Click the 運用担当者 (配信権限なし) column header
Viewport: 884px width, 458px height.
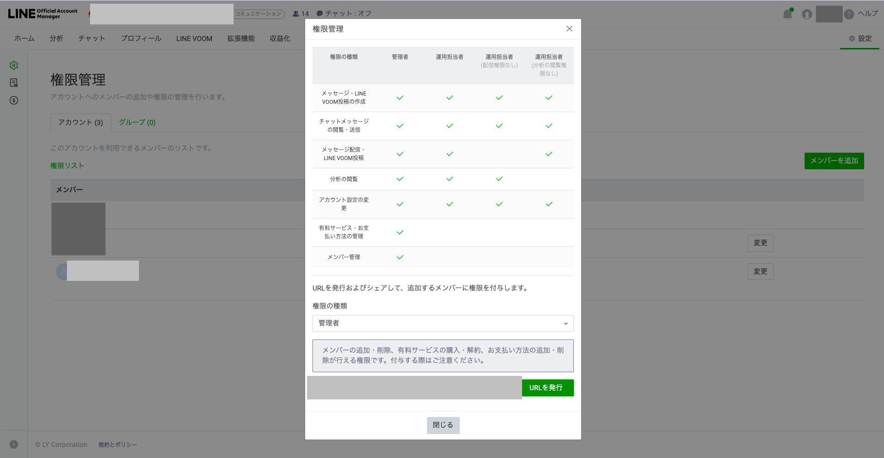(499, 61)
